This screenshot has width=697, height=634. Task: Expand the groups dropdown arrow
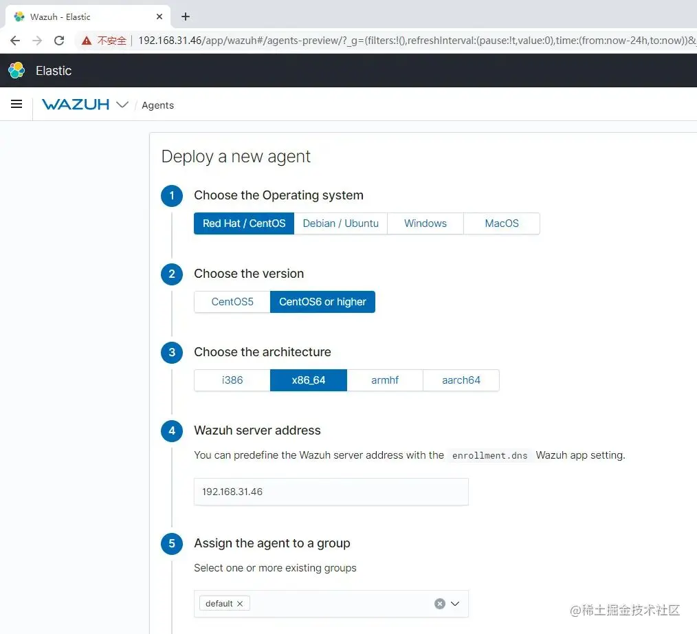coord(455,603)
